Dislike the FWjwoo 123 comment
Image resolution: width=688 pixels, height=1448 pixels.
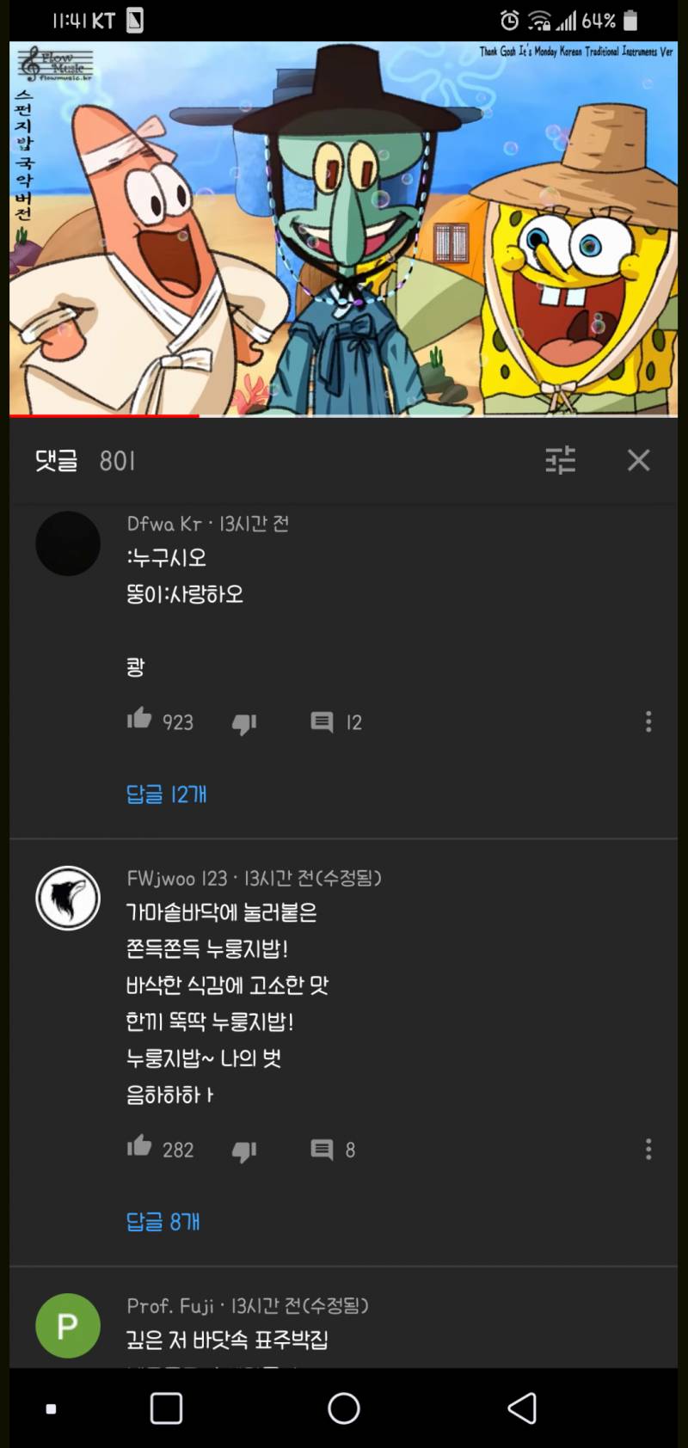tap(244, 1150)
